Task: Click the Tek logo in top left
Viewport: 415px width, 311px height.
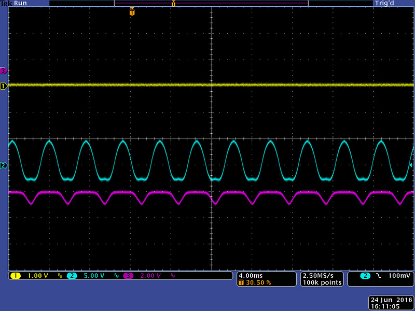Action: (6, 3)
